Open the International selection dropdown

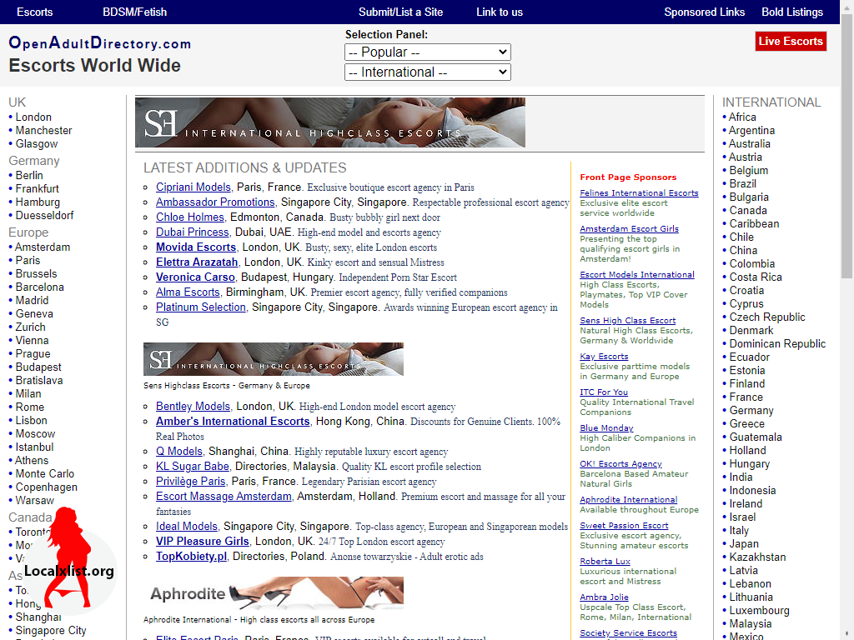[x=428, y=72]
